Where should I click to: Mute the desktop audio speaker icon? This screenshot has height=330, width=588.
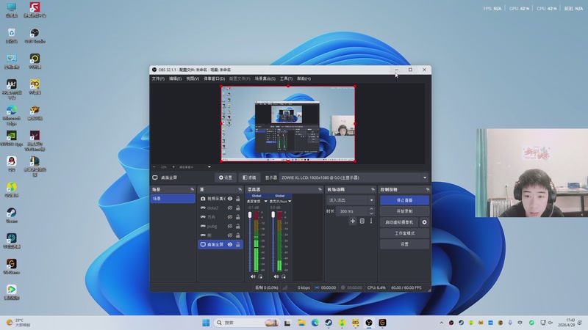[254, 276]
